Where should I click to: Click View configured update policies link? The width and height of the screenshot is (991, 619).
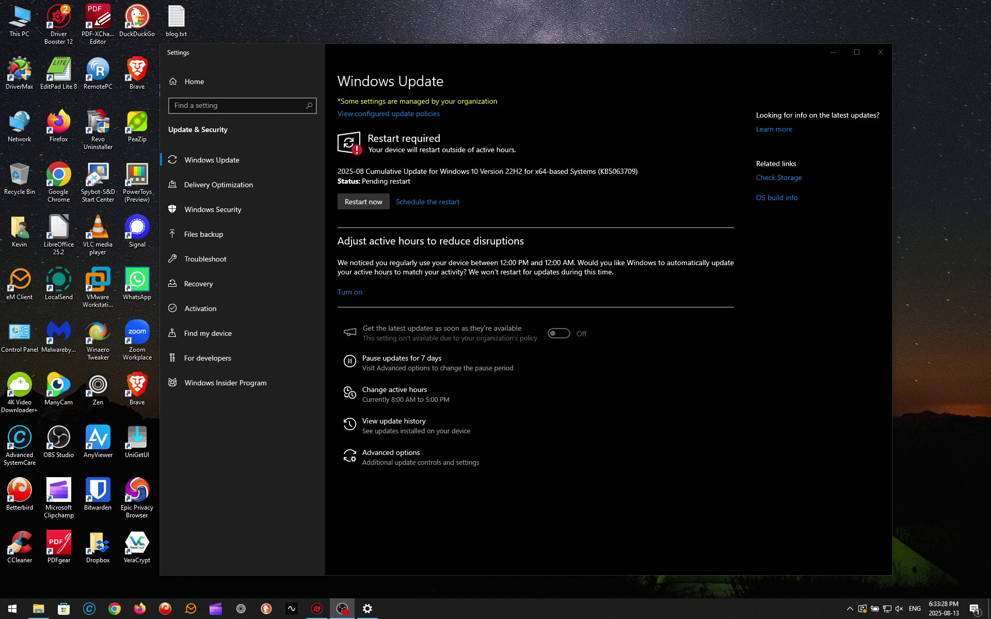coord(388,113)
